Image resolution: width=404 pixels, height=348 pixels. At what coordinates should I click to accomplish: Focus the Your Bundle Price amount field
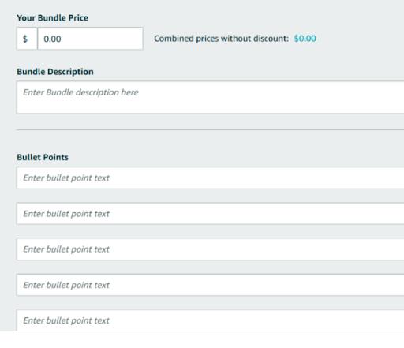[90, 39]
